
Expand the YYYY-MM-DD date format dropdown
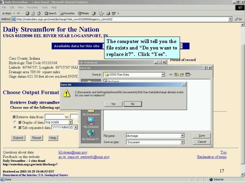(x=76, y=127)
